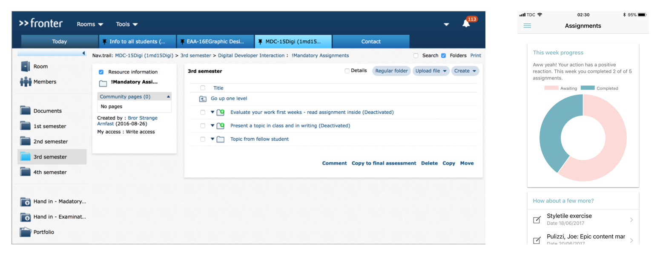Open the 2nd semester folder icon

(x=26, y=142)
